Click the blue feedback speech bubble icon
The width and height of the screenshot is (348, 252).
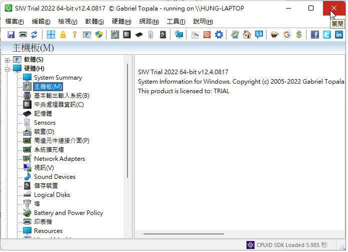(x=259, y=35)
